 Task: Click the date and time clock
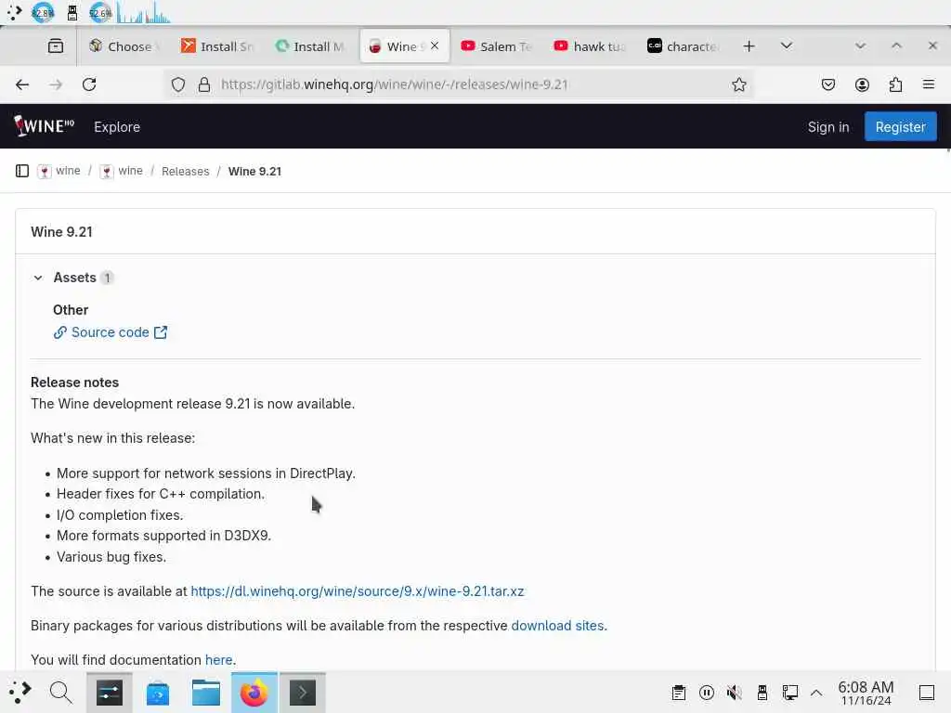coord(866,693)
